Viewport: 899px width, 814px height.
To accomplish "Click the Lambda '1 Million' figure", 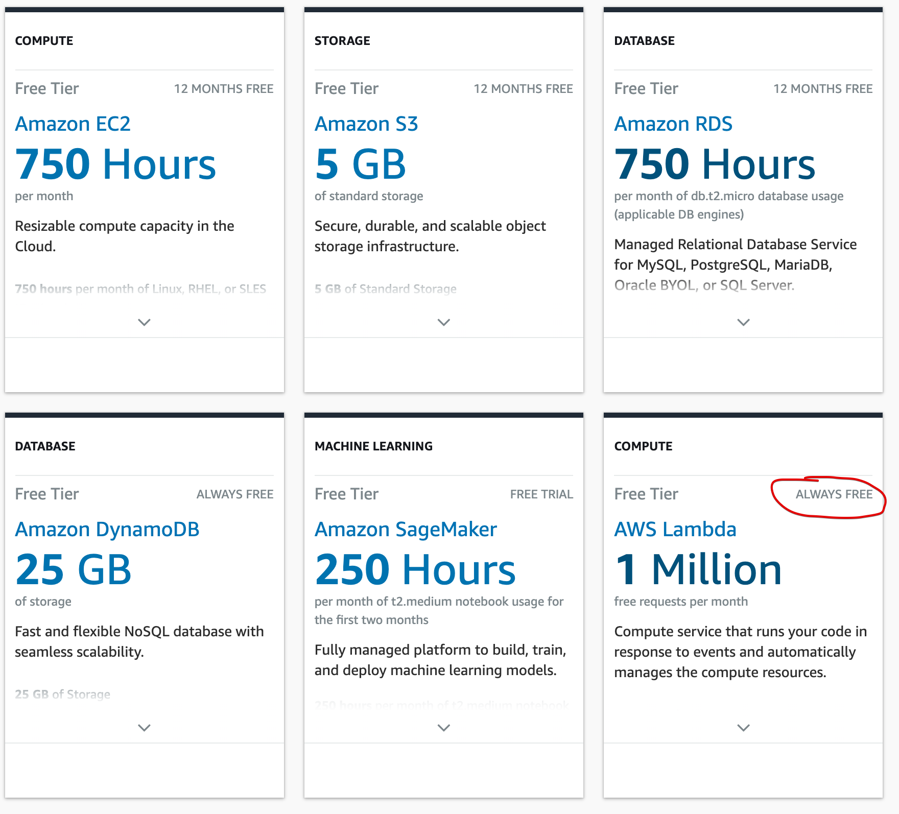I will [x=698, y=569].
